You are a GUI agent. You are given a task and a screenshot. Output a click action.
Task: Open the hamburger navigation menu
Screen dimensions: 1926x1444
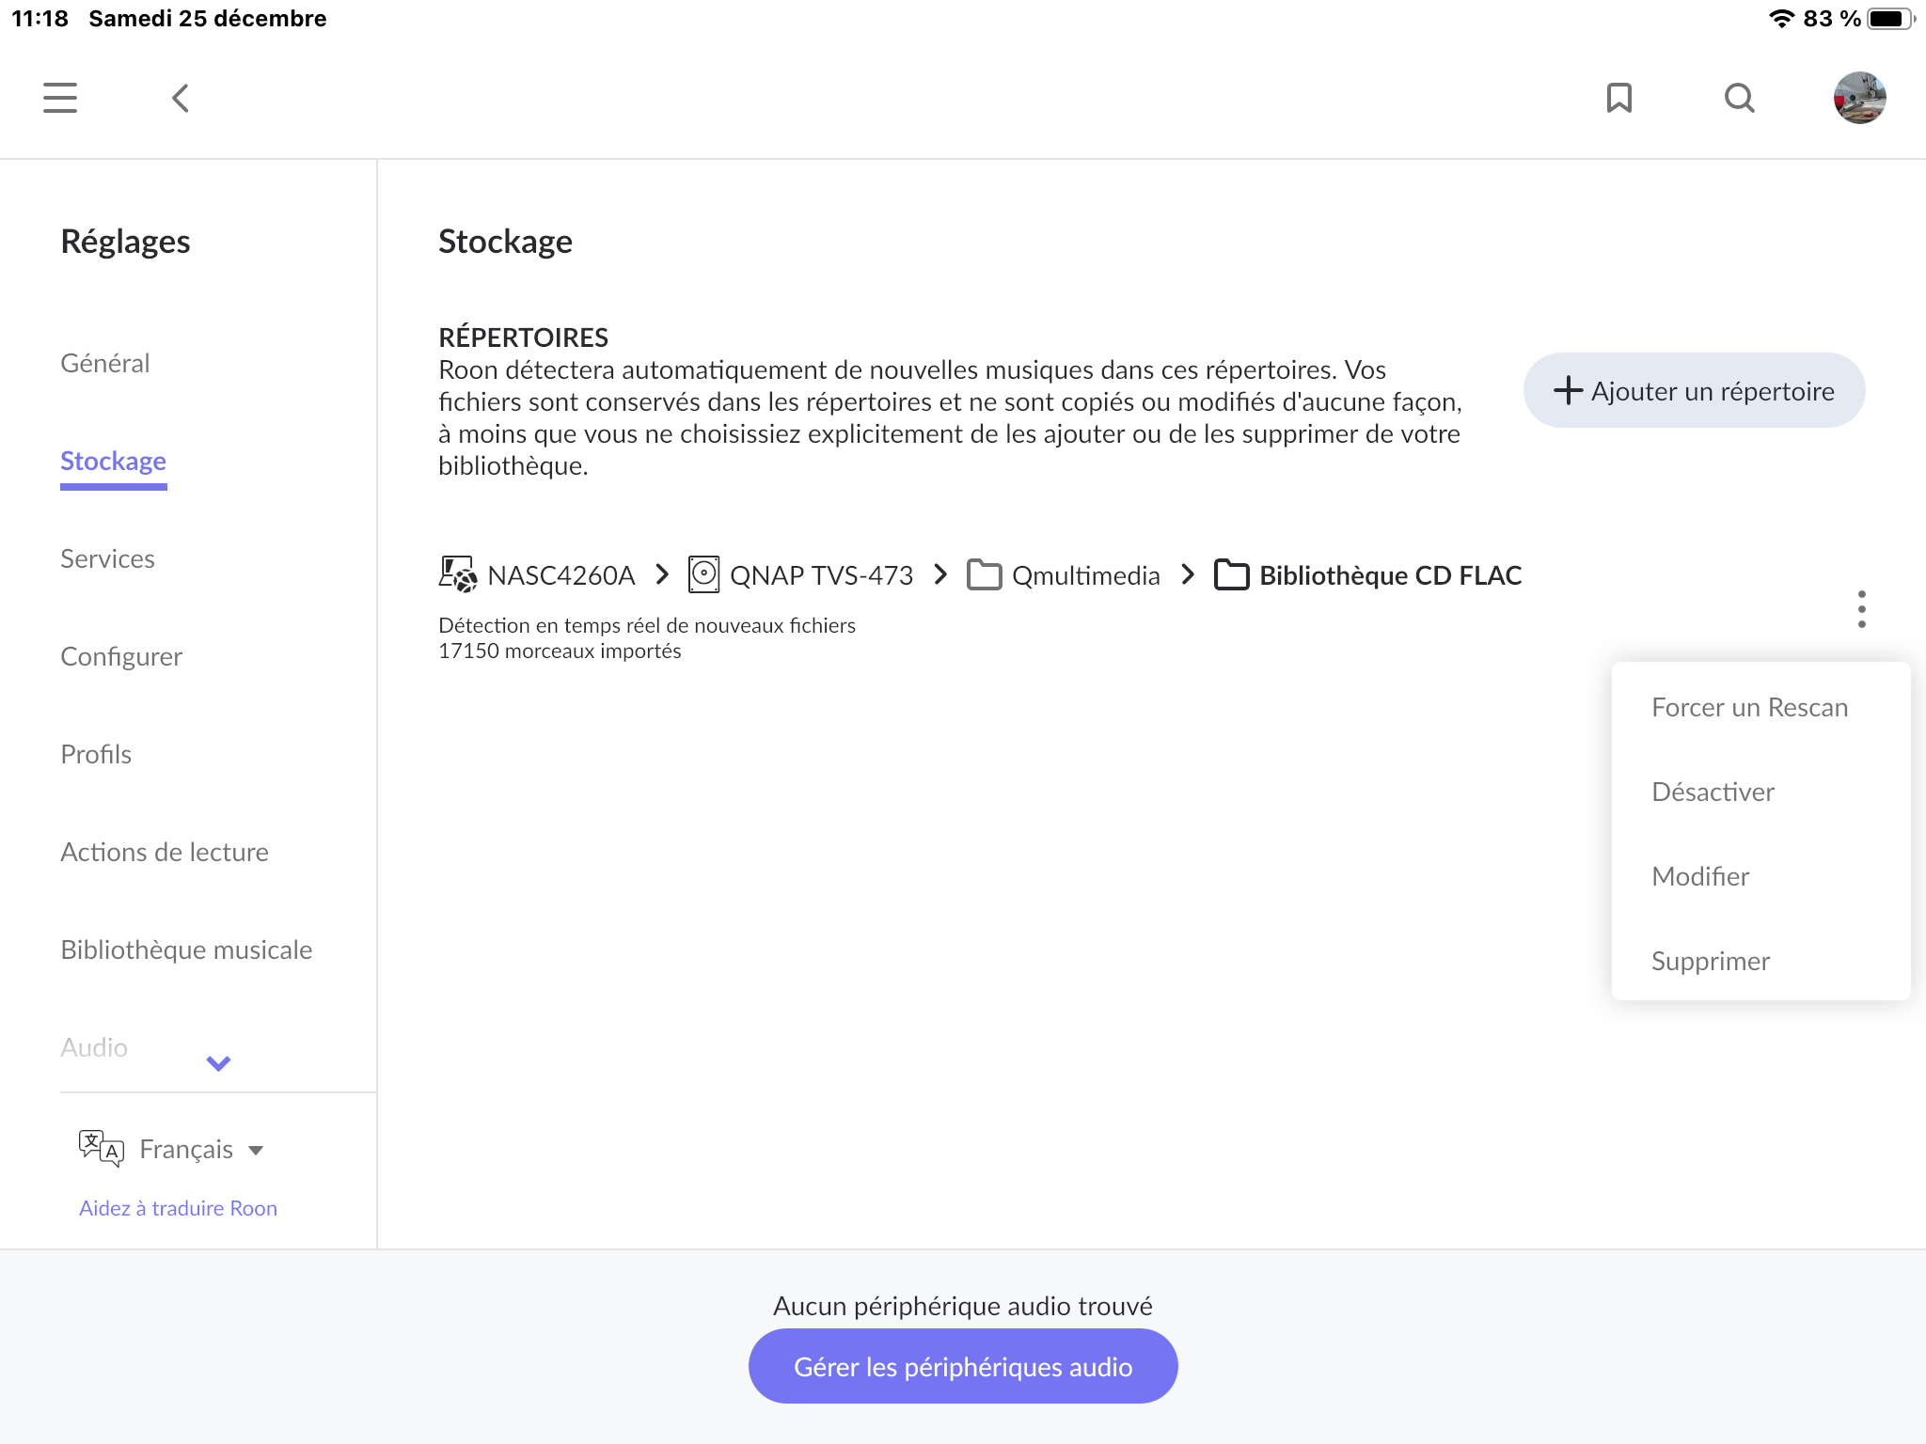[60, 98]
